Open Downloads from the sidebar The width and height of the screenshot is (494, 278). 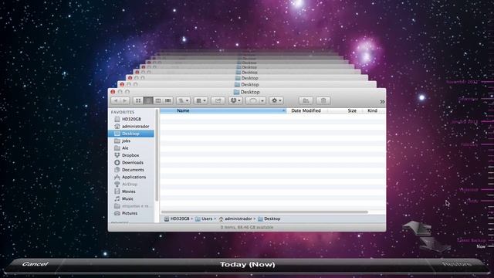click(x=131, y=163)
